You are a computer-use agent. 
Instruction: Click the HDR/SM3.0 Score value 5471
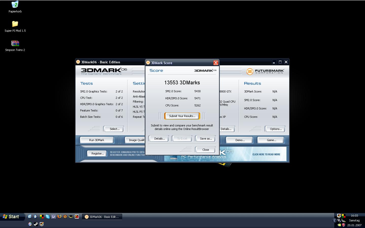click(197, 98)
